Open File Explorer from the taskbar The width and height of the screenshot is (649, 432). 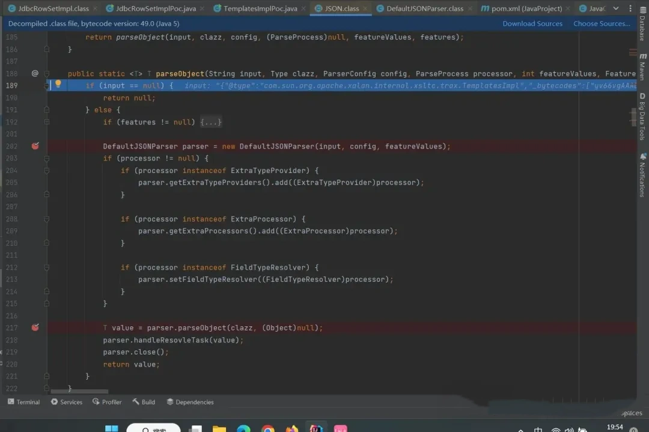pos(219,428)
